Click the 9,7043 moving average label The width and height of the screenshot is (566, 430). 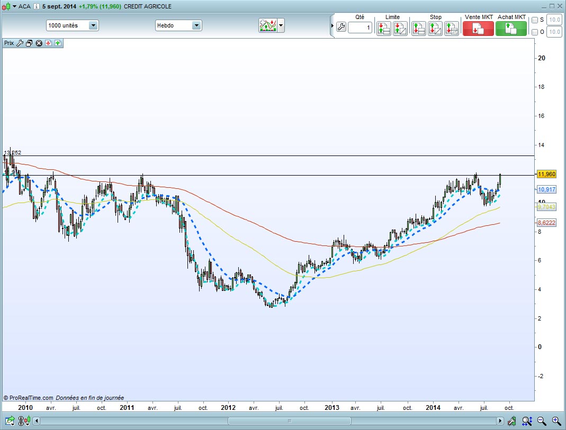pos(546,206)
